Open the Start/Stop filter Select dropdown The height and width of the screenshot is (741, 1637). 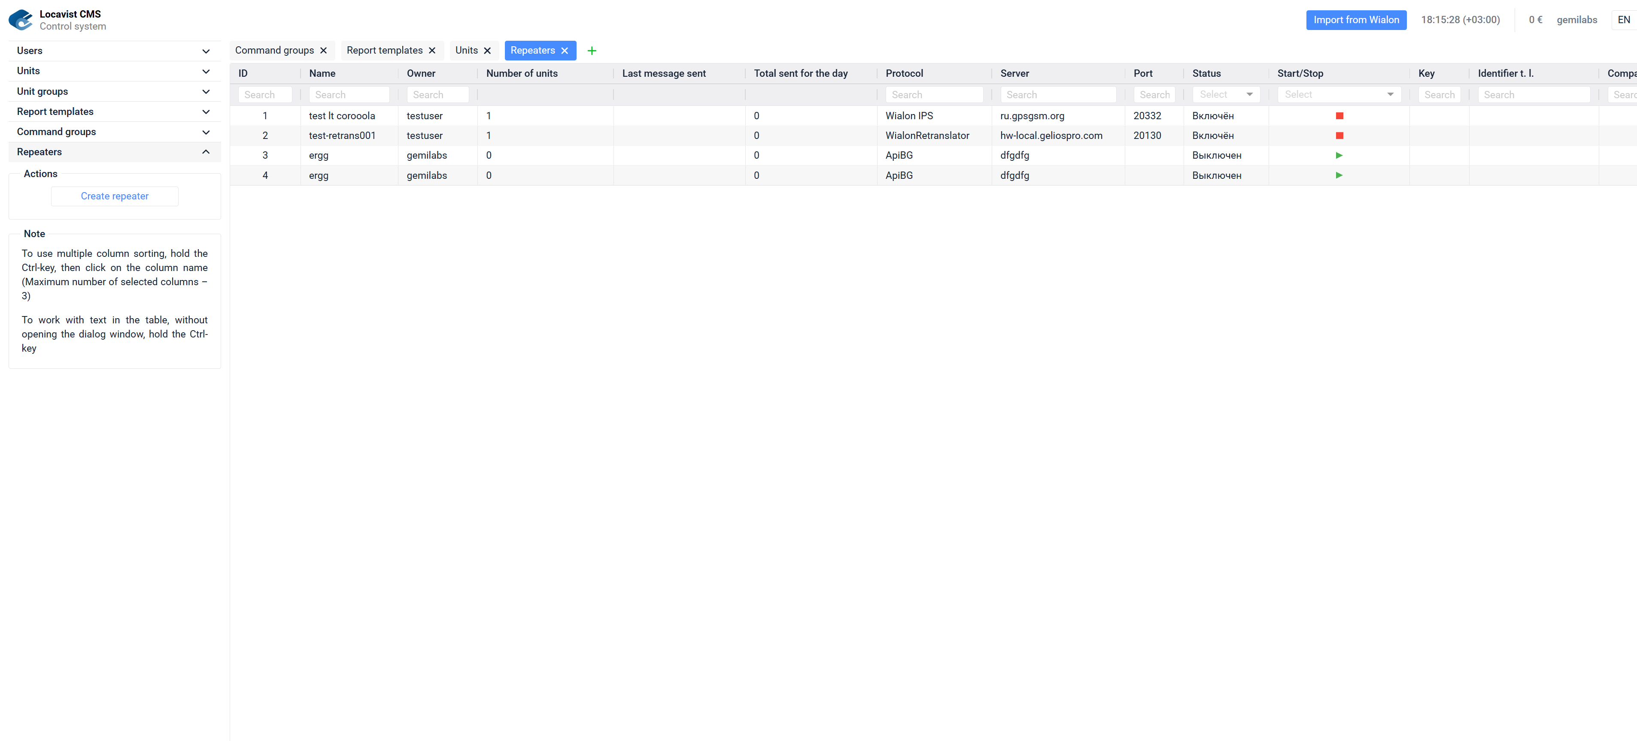click(1338, 95)
